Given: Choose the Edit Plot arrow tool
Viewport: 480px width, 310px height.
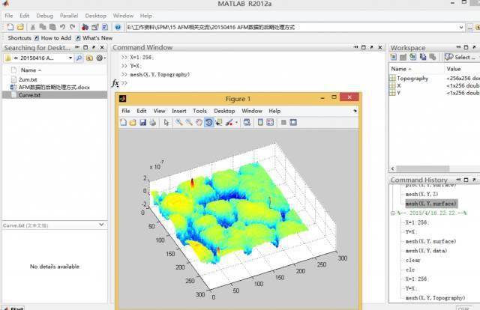Looking at the screenshot, I should [x=166, y=122].
